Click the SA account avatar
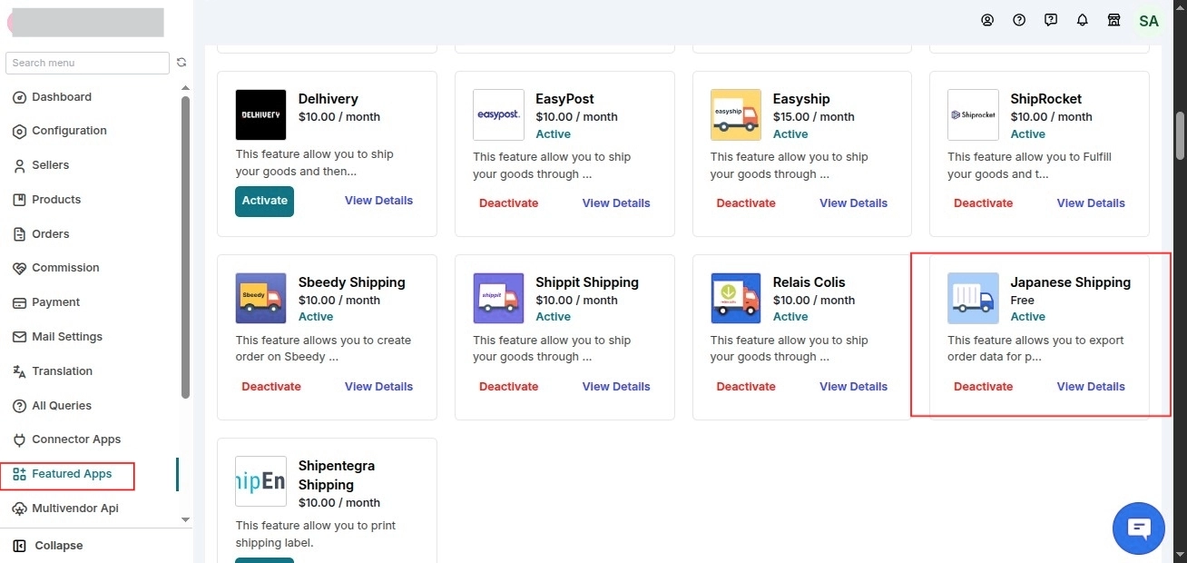The height and width of the screenshot is (563, 1187). (1149, 21)
